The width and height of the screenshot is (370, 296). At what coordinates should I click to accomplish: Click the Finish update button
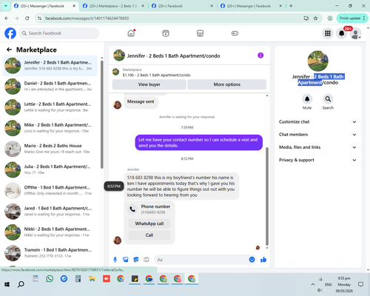click(x=352, y=18)
